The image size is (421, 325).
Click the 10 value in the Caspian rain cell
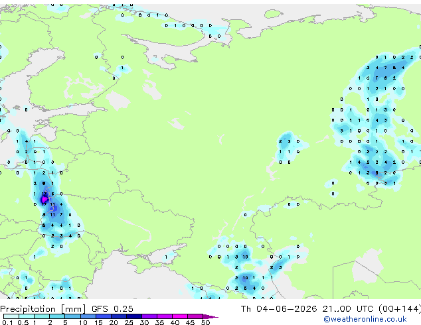pyautogui.click(x=245, y=278)
